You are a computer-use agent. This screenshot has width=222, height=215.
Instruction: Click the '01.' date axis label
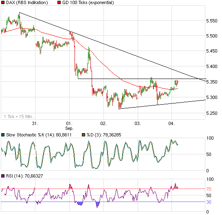pyautogui.click(x=69, y=123)
